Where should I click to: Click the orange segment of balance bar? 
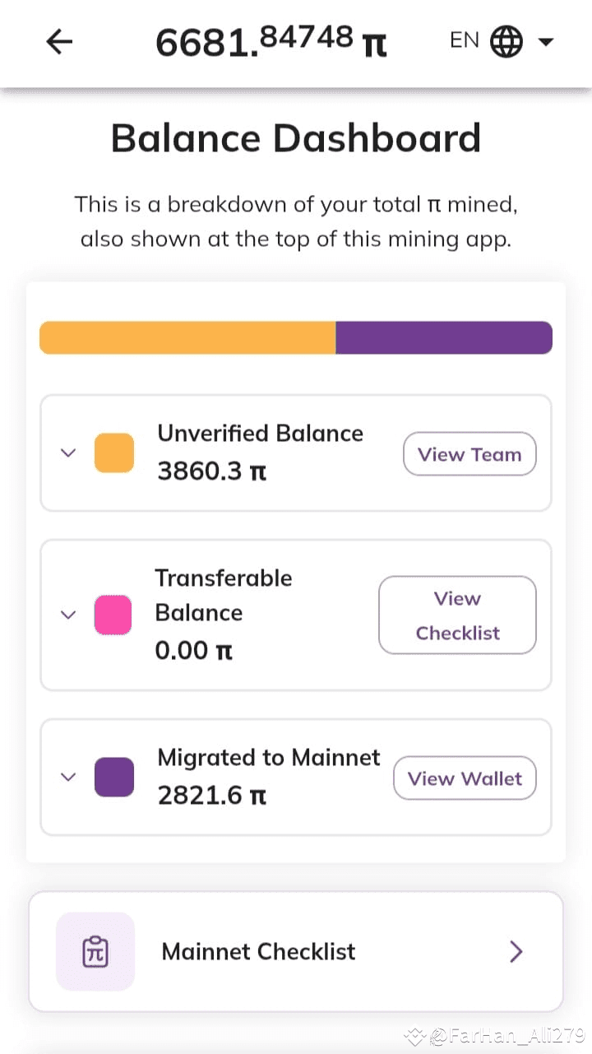187,337
